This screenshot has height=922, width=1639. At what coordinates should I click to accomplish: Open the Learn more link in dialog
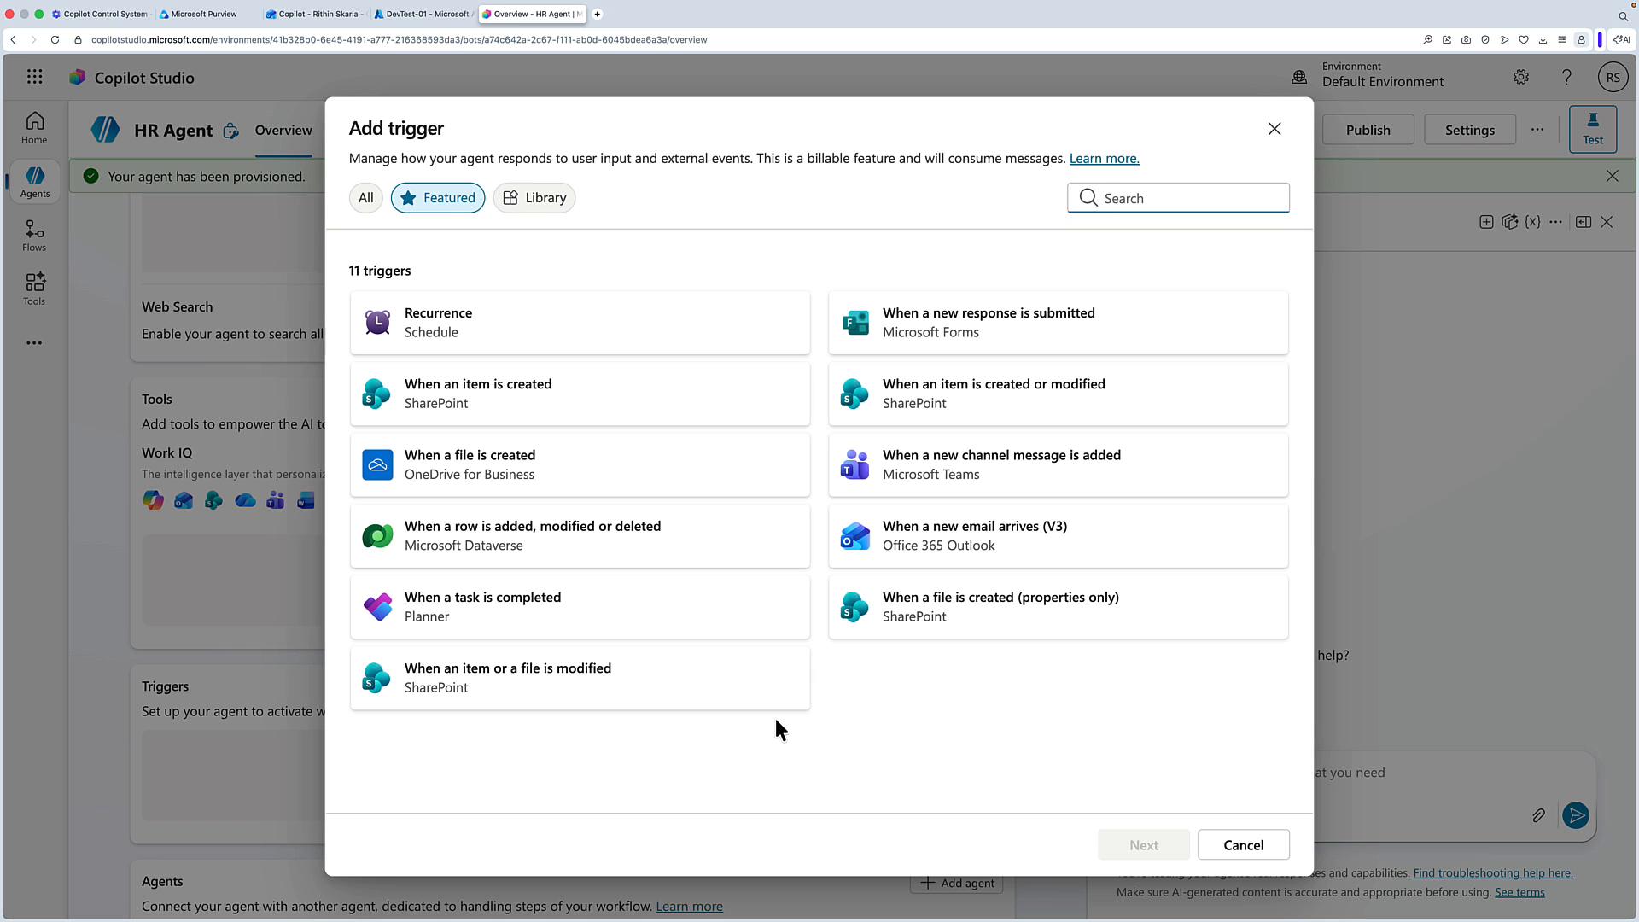1104,159
